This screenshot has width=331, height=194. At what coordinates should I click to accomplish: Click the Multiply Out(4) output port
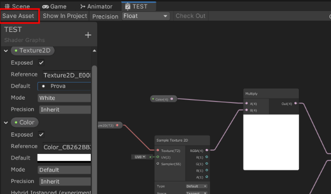tap(295, 103)
